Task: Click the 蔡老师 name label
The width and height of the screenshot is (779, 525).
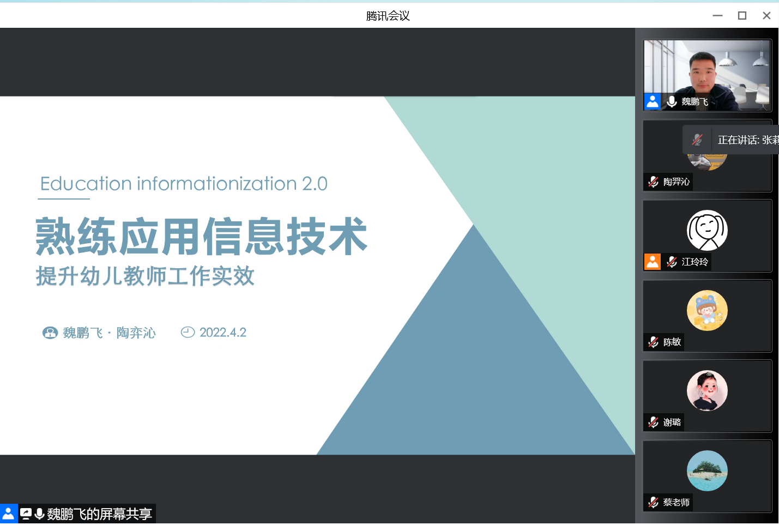Action: click(677, 502)
